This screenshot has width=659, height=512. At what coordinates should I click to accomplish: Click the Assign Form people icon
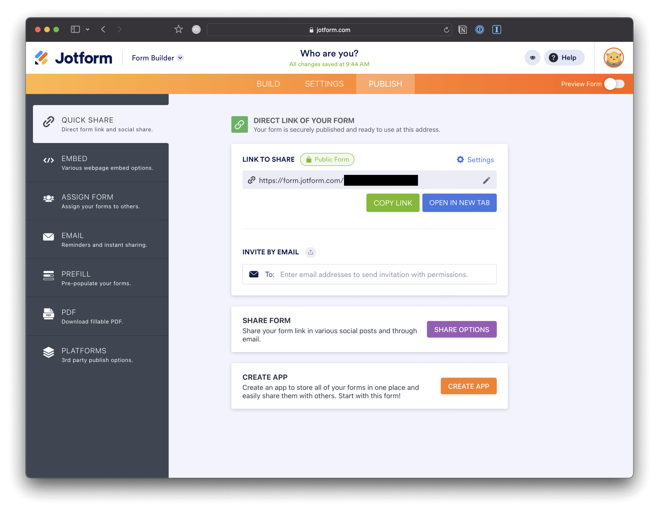tap(48, 198)
